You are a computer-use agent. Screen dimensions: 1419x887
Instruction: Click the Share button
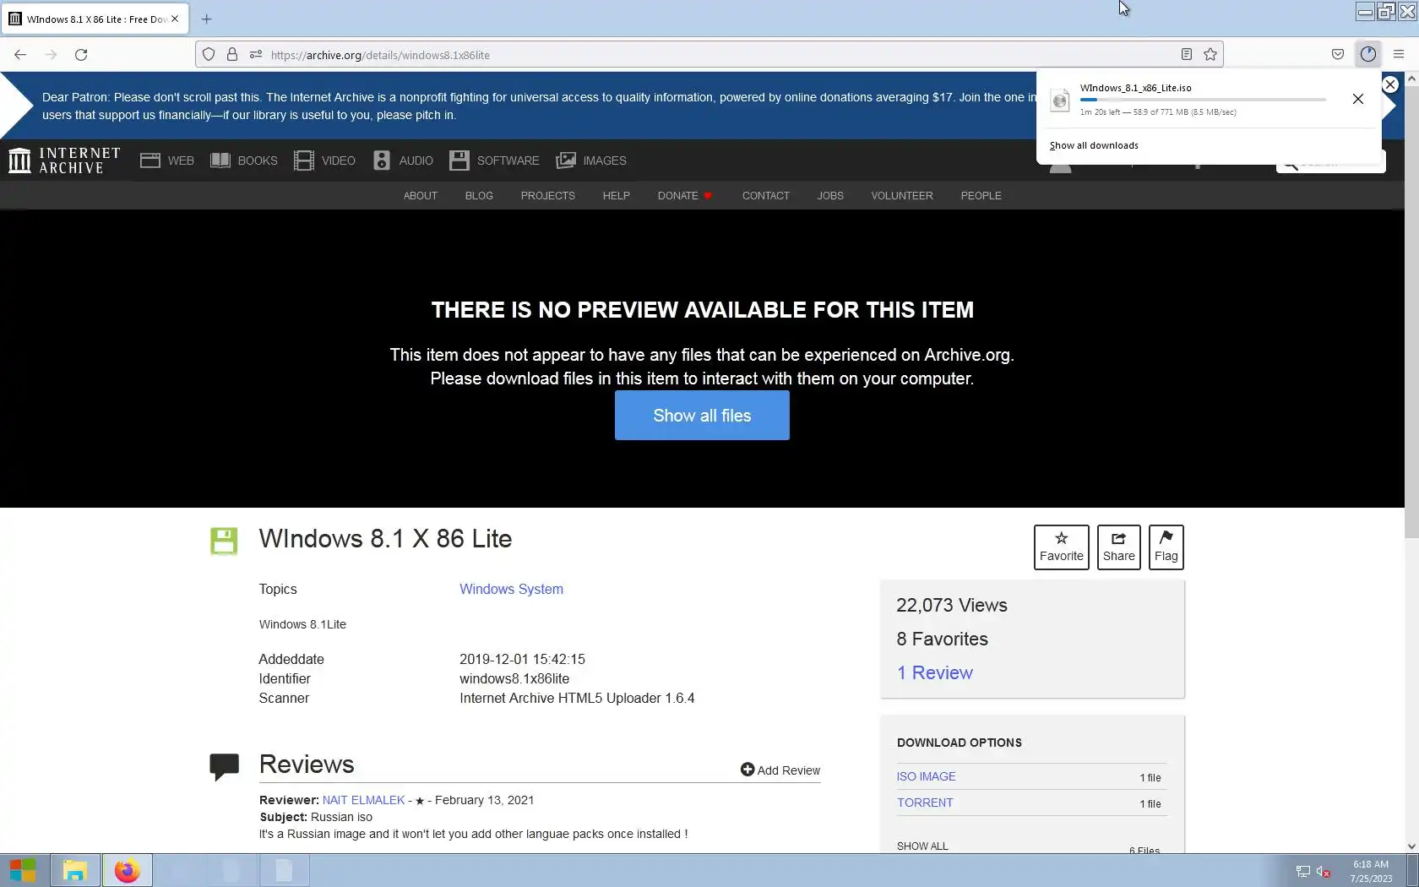click(1118, 547)
